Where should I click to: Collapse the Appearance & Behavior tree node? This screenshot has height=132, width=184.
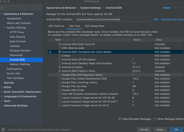tap(2, 14)
